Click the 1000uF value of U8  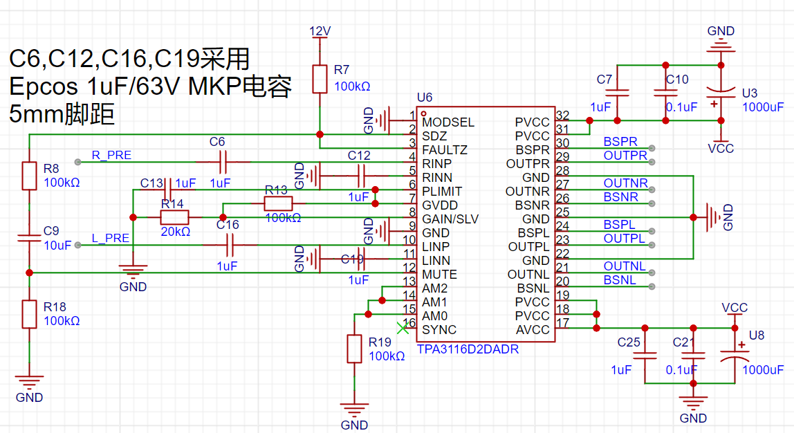coord(763,369)
